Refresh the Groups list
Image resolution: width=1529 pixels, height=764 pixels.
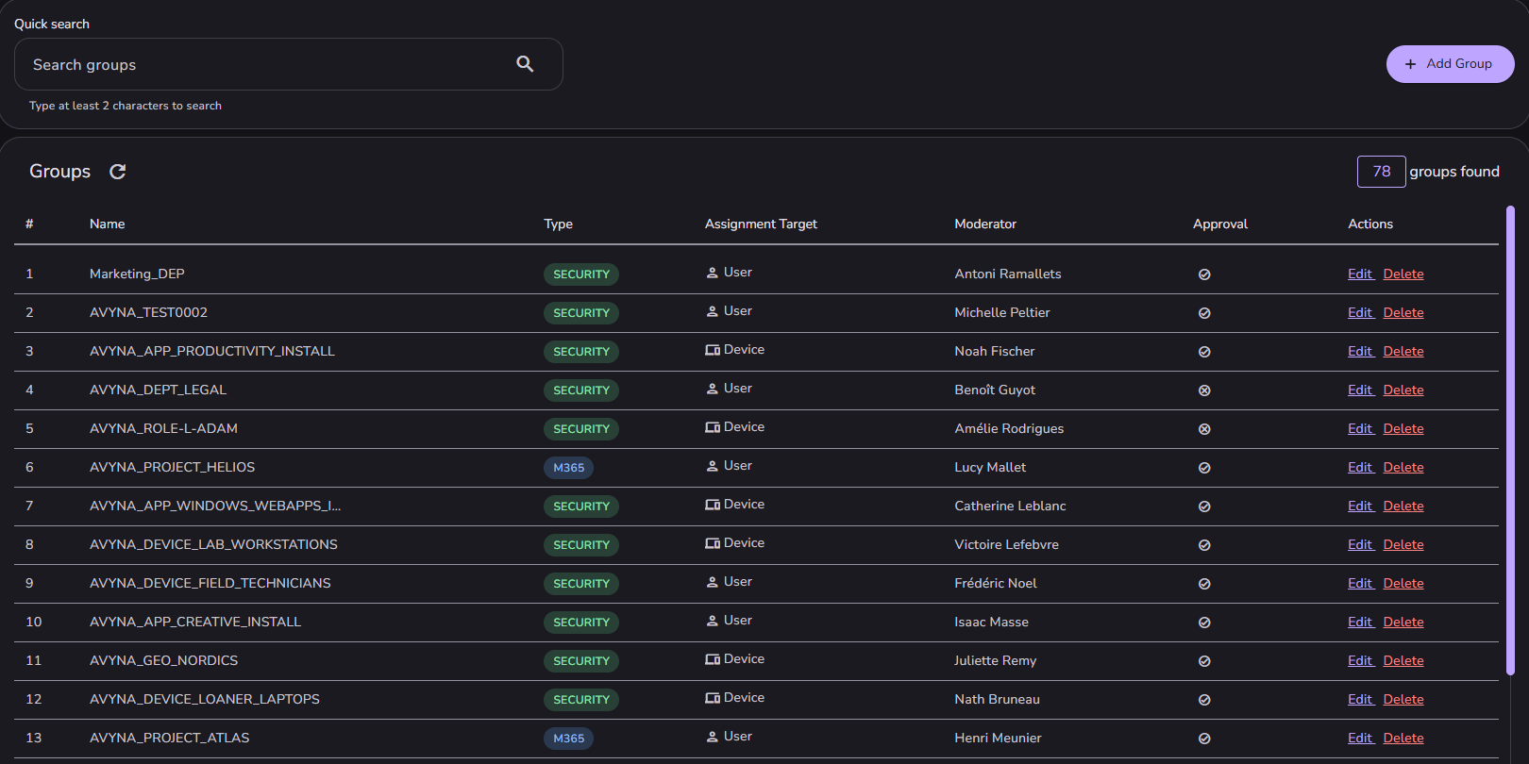(x=118, y=172)
